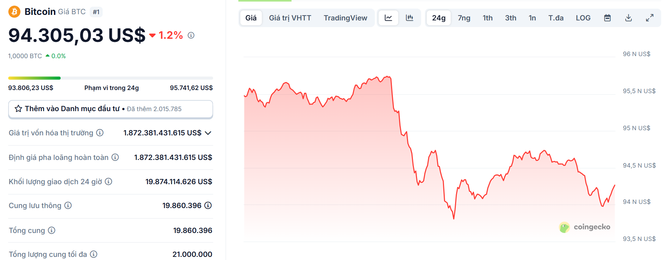
Task: Switch to candlestick chart view
Action: pos(409,18)
